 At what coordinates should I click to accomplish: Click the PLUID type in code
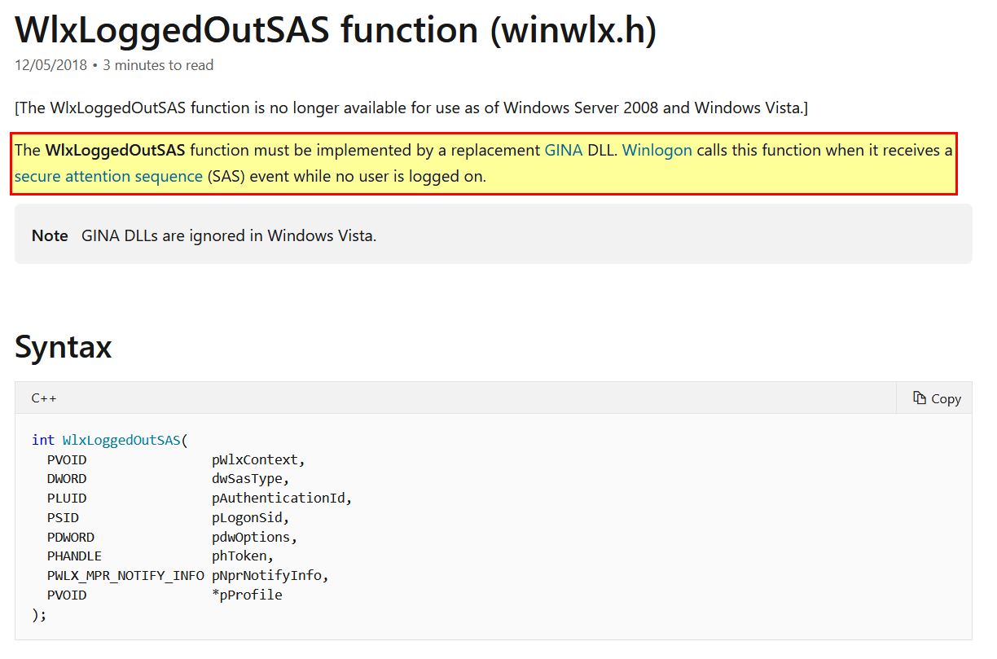(67, 499)
